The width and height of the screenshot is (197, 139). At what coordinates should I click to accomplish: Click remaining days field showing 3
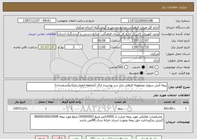pyautogui.click(x=74, y=47)
